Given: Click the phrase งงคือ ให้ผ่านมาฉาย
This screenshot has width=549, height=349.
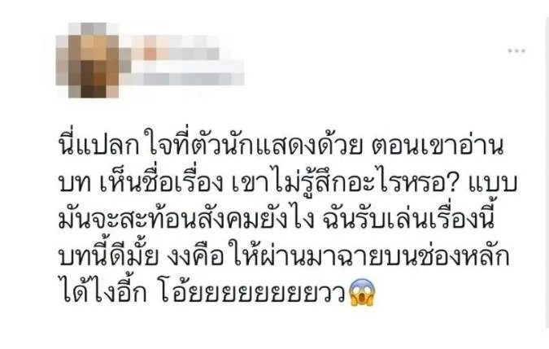Looking at the screenshot, I should (x=267, y=256).
